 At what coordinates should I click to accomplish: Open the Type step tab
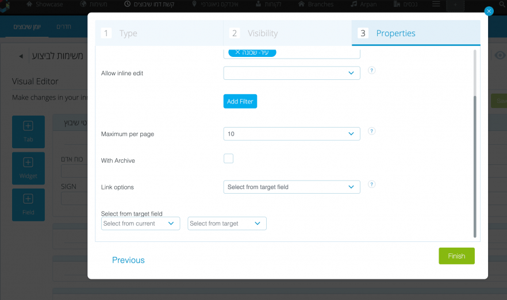tap(159, 33)
